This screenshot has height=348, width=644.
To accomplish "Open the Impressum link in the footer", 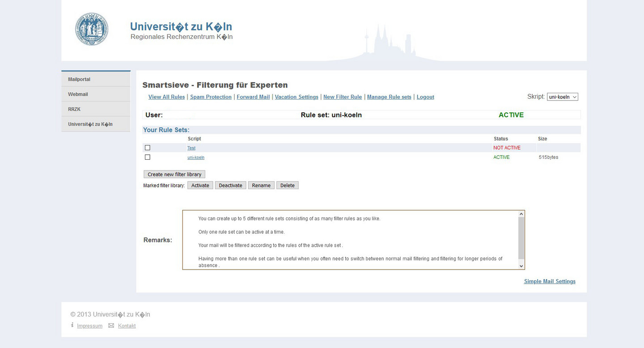I will point(89,326).
